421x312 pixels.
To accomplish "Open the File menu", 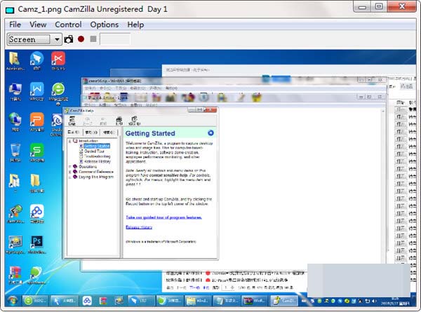I will [x=15, y=25].
